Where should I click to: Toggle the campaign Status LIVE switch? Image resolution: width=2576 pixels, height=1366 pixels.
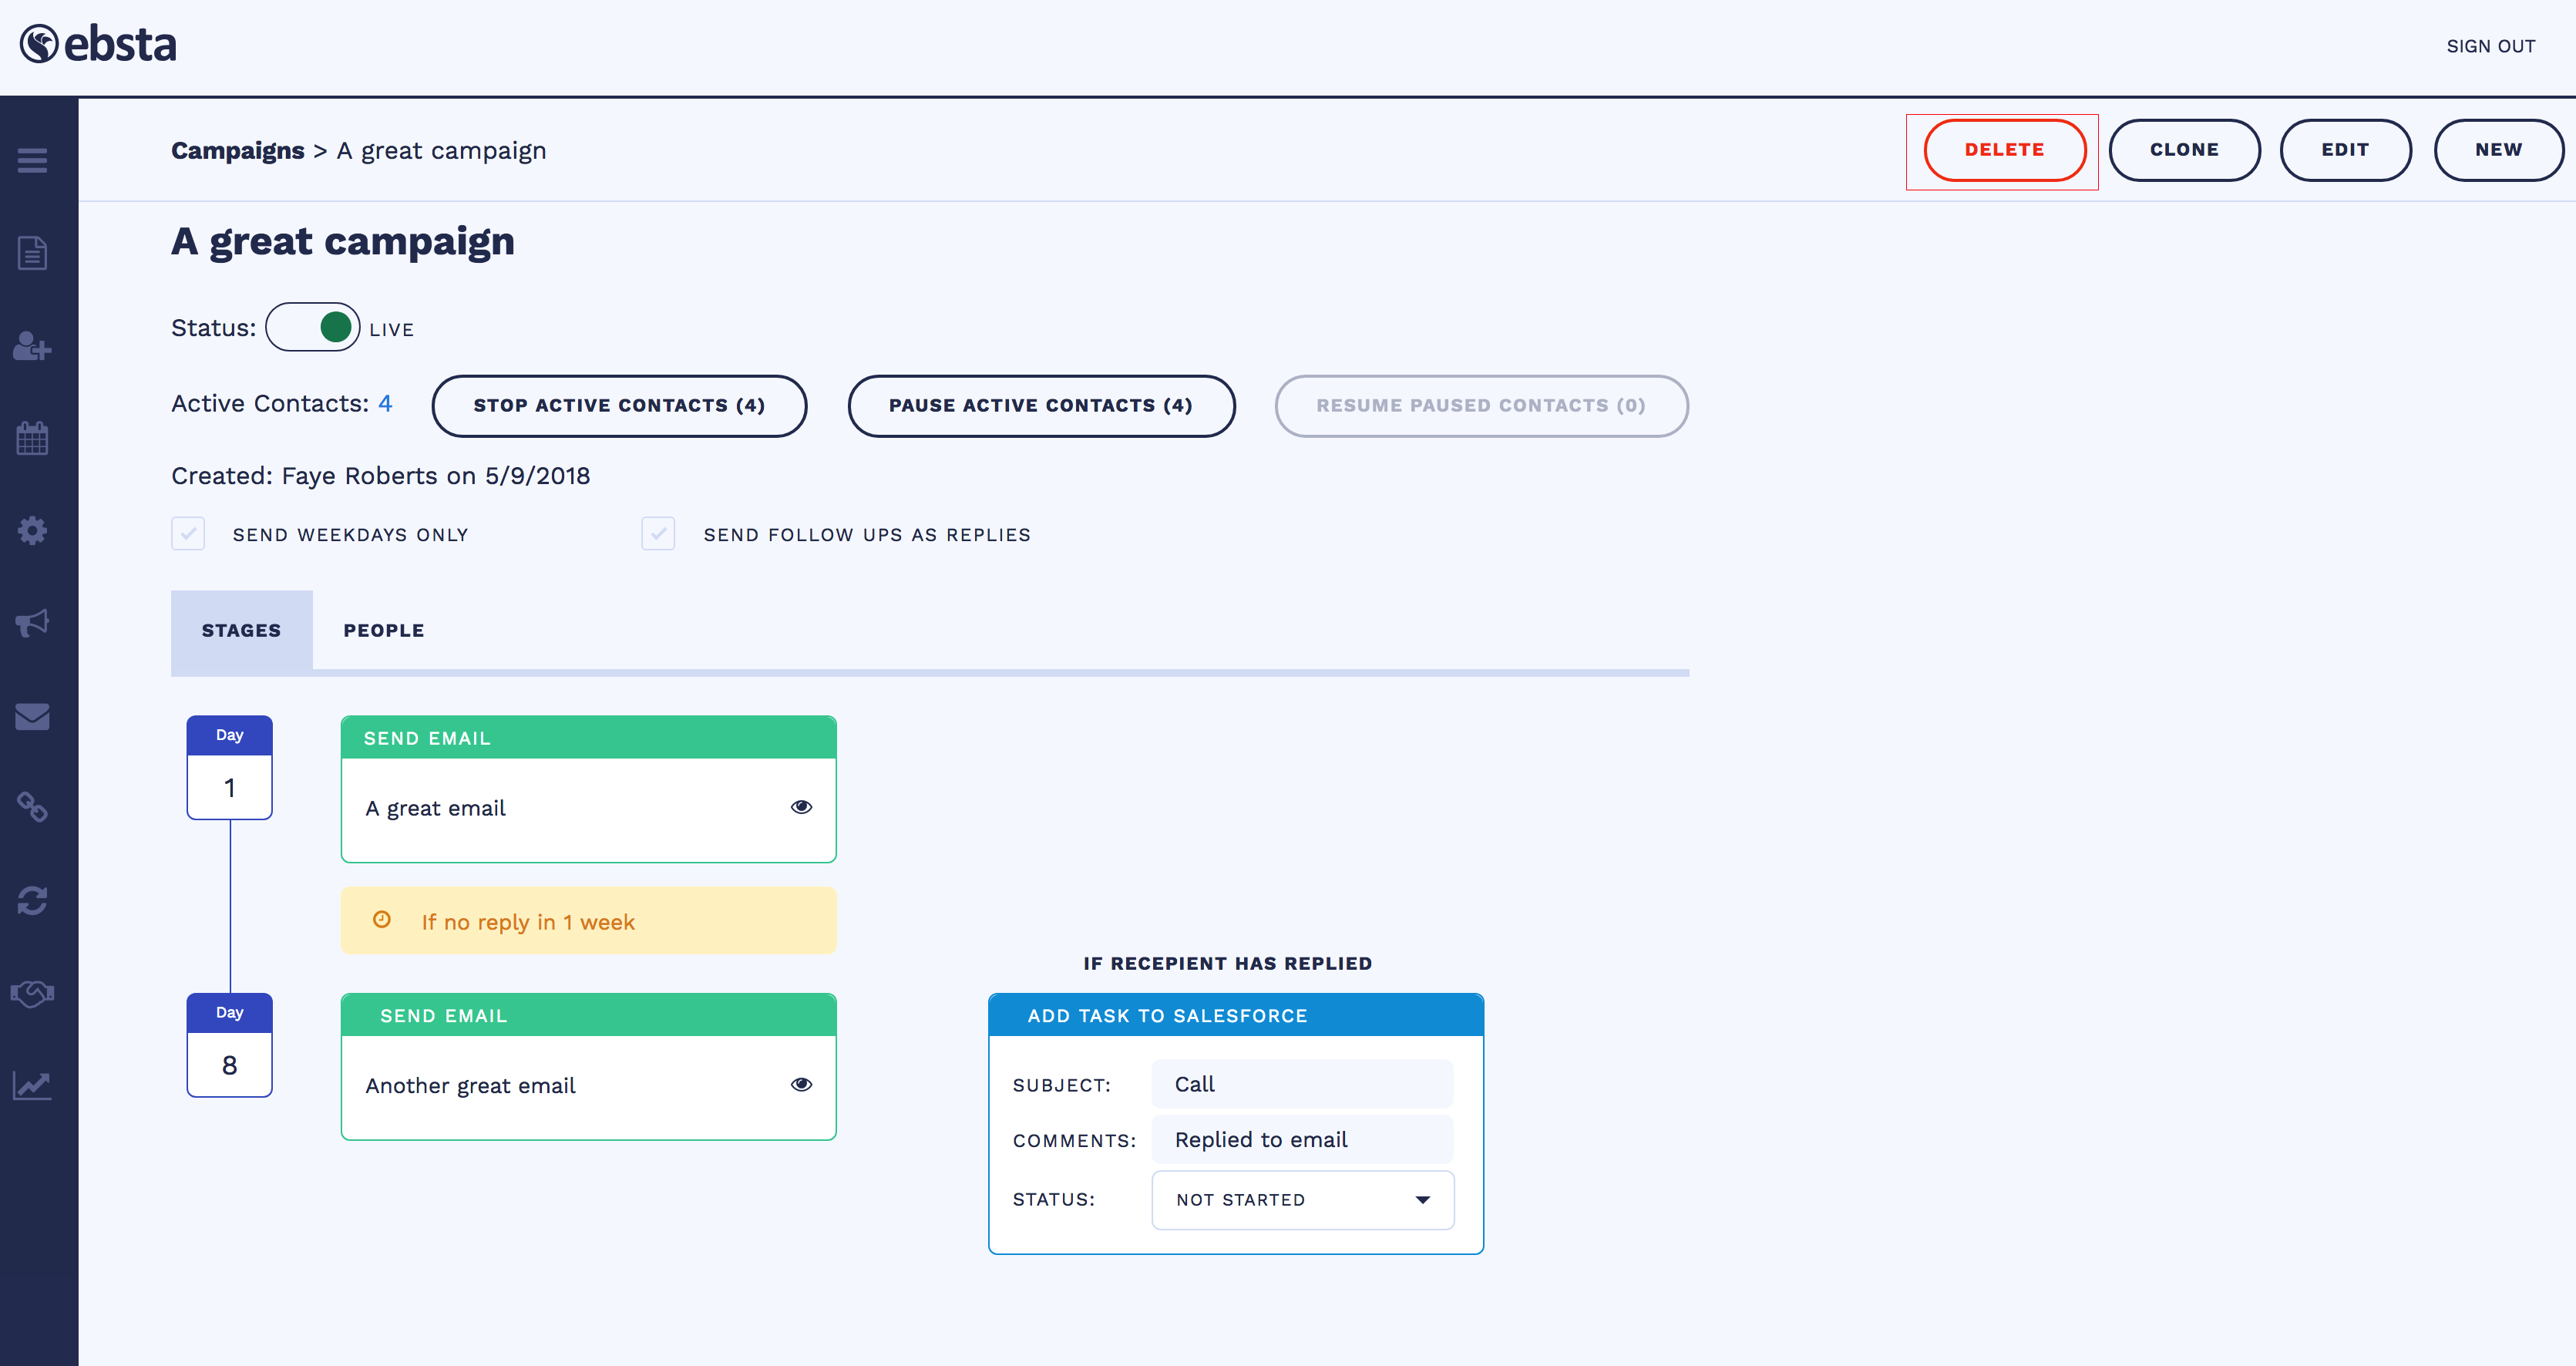coord(313,327)
